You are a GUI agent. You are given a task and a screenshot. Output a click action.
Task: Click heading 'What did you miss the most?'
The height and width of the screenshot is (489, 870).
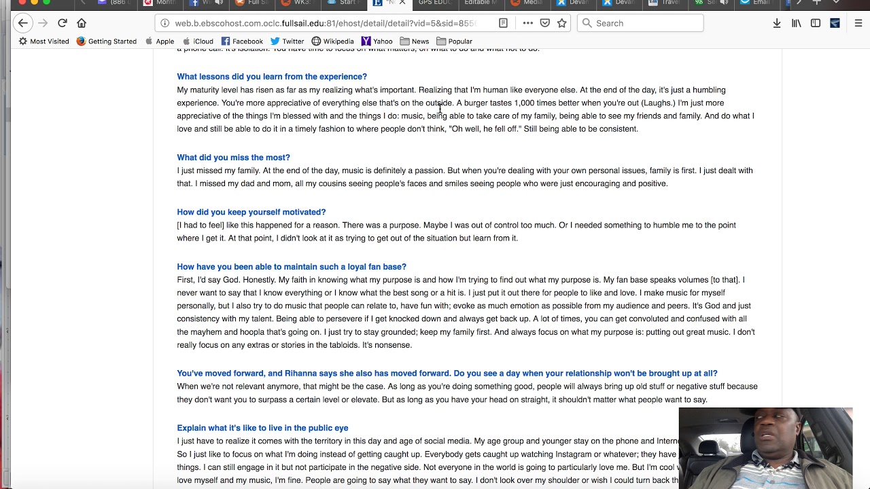[233, 158]
